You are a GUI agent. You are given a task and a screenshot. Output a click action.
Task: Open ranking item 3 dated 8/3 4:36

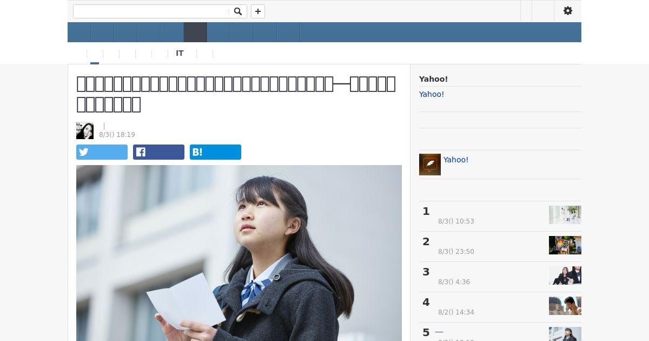500,277
